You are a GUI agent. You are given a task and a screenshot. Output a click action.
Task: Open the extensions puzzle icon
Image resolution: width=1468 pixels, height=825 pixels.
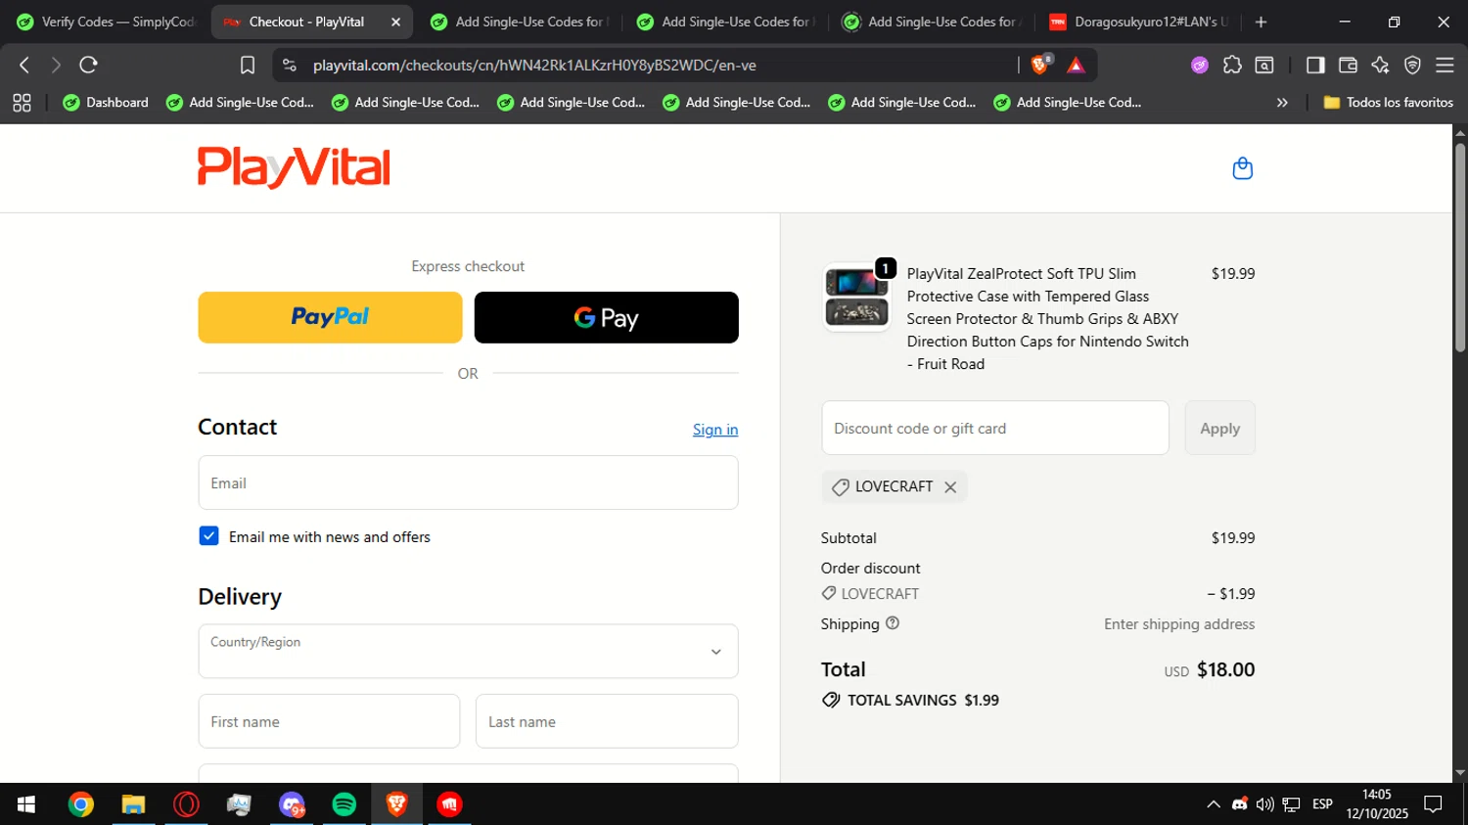coord(1232,65)
